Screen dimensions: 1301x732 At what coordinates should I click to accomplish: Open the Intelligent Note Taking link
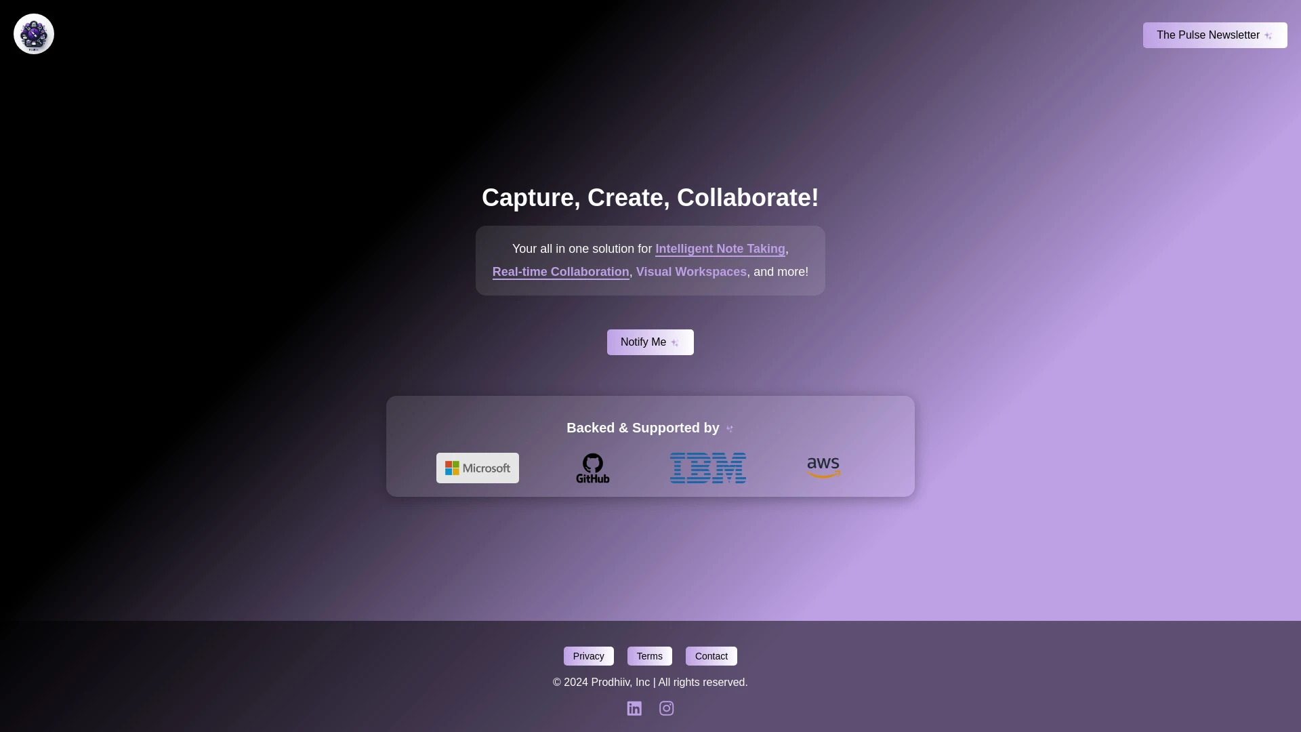pyautogui.click(x=720, y=249)
